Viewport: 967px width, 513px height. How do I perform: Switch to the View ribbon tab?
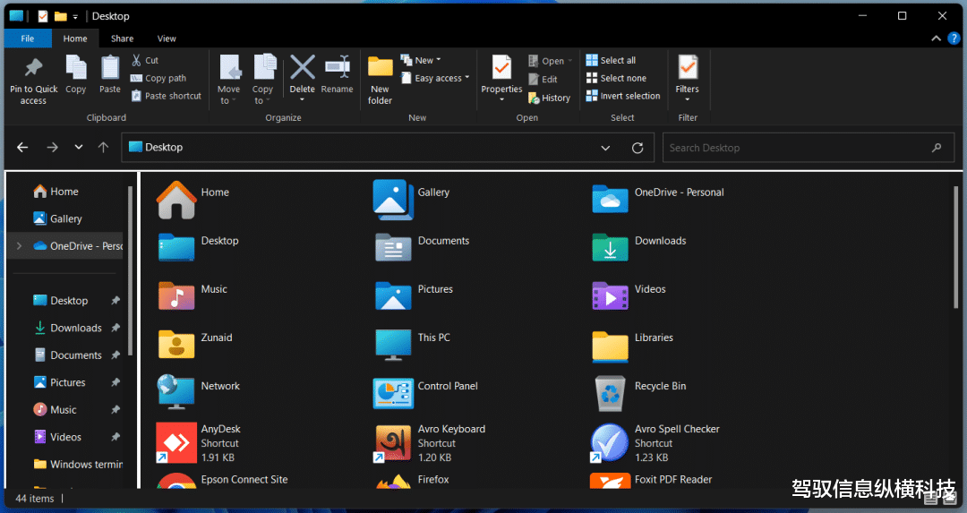pos(167,38)
